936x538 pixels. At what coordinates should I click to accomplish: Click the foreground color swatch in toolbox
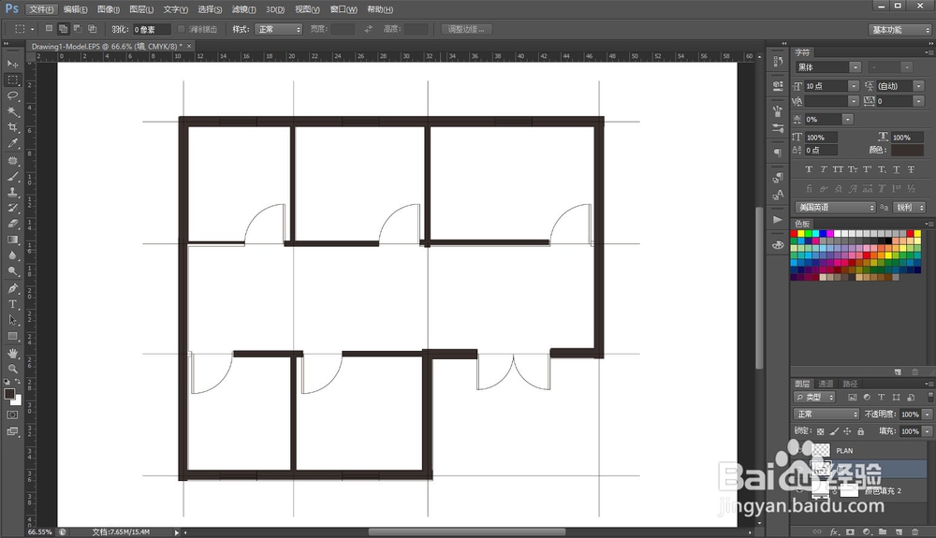9,394
